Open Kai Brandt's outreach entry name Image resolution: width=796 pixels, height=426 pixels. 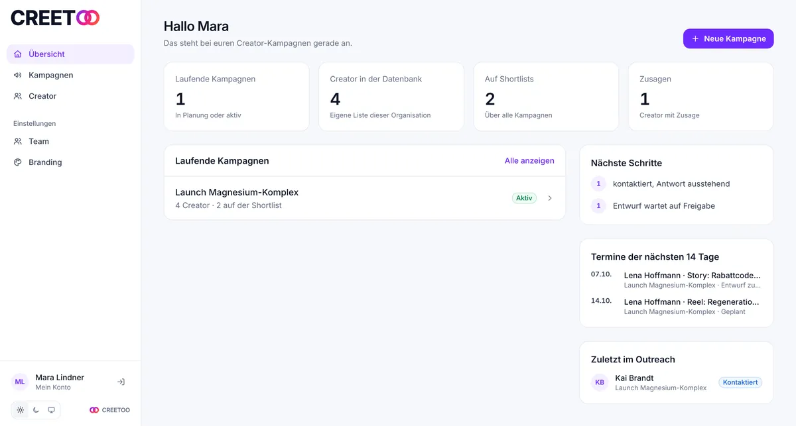tap(634, 378)
